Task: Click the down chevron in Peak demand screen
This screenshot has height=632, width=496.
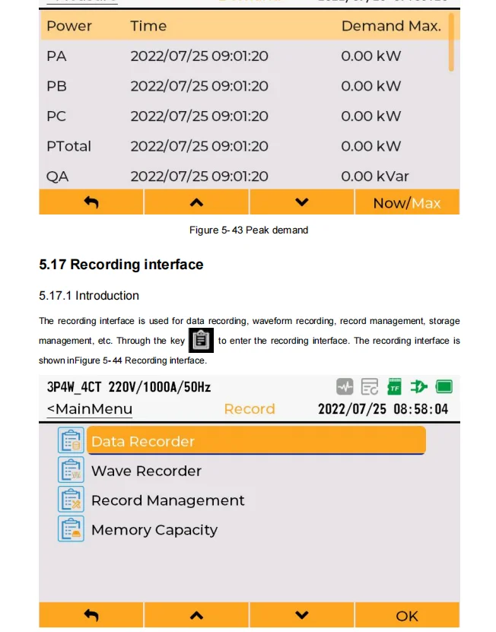Action: [302, 202]
